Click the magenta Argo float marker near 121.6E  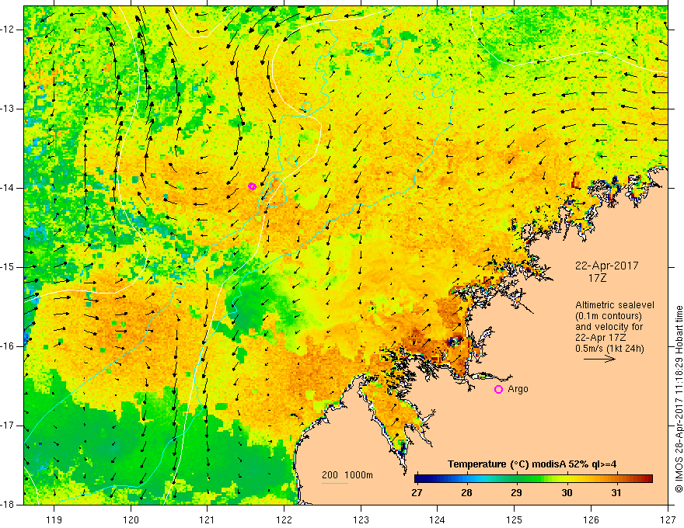pos(252,186)
